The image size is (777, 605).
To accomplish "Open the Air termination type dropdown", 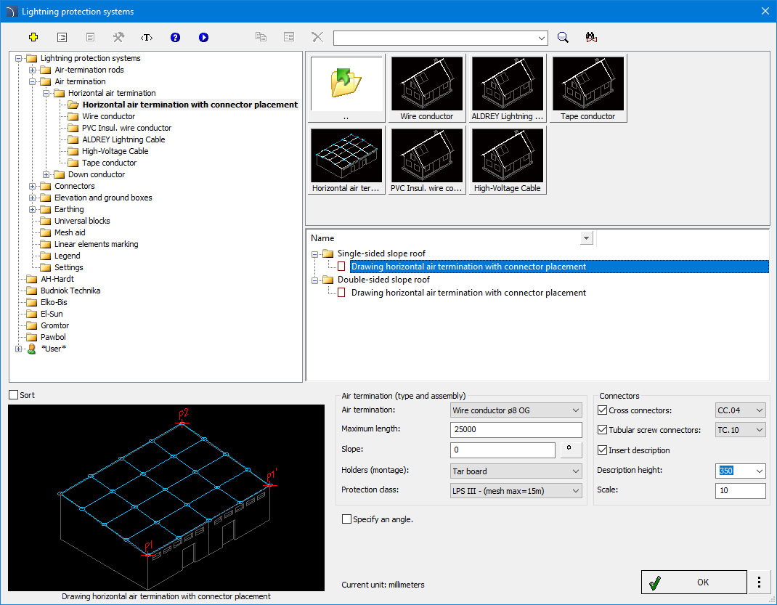I will pos(516,411).
